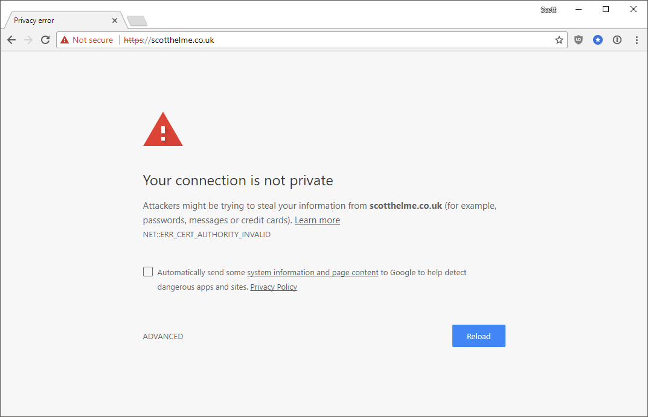Screen dimensions: 648x417
Task: Click the blue star extension icon
Action: tap(597, 40)
